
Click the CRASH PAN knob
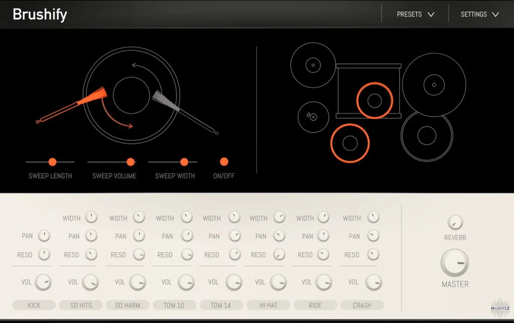[x=373, y=235]
